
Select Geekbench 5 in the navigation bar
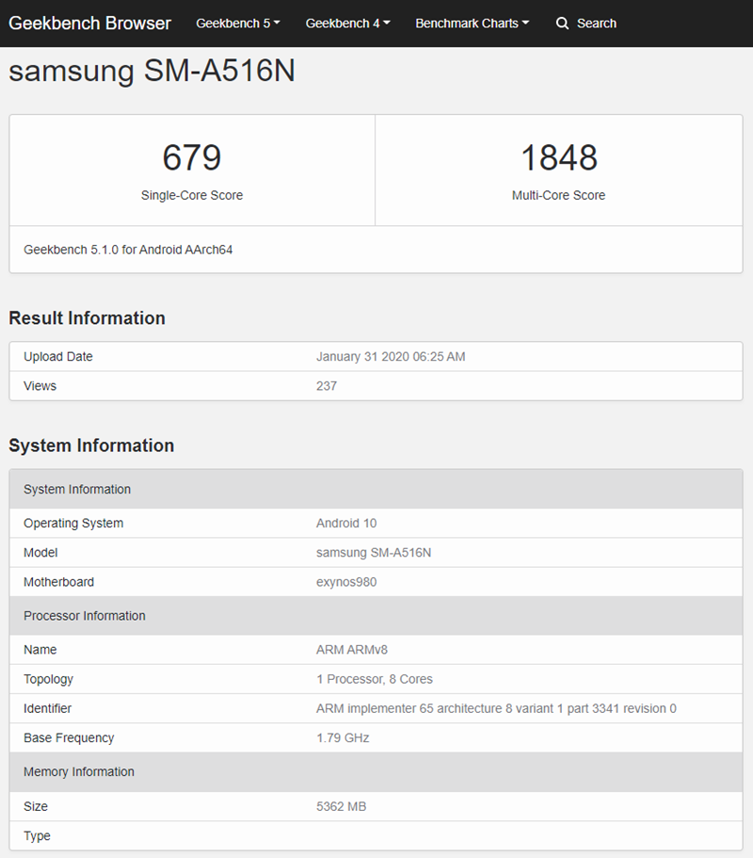pyautogui.click(x=231, y=23)
